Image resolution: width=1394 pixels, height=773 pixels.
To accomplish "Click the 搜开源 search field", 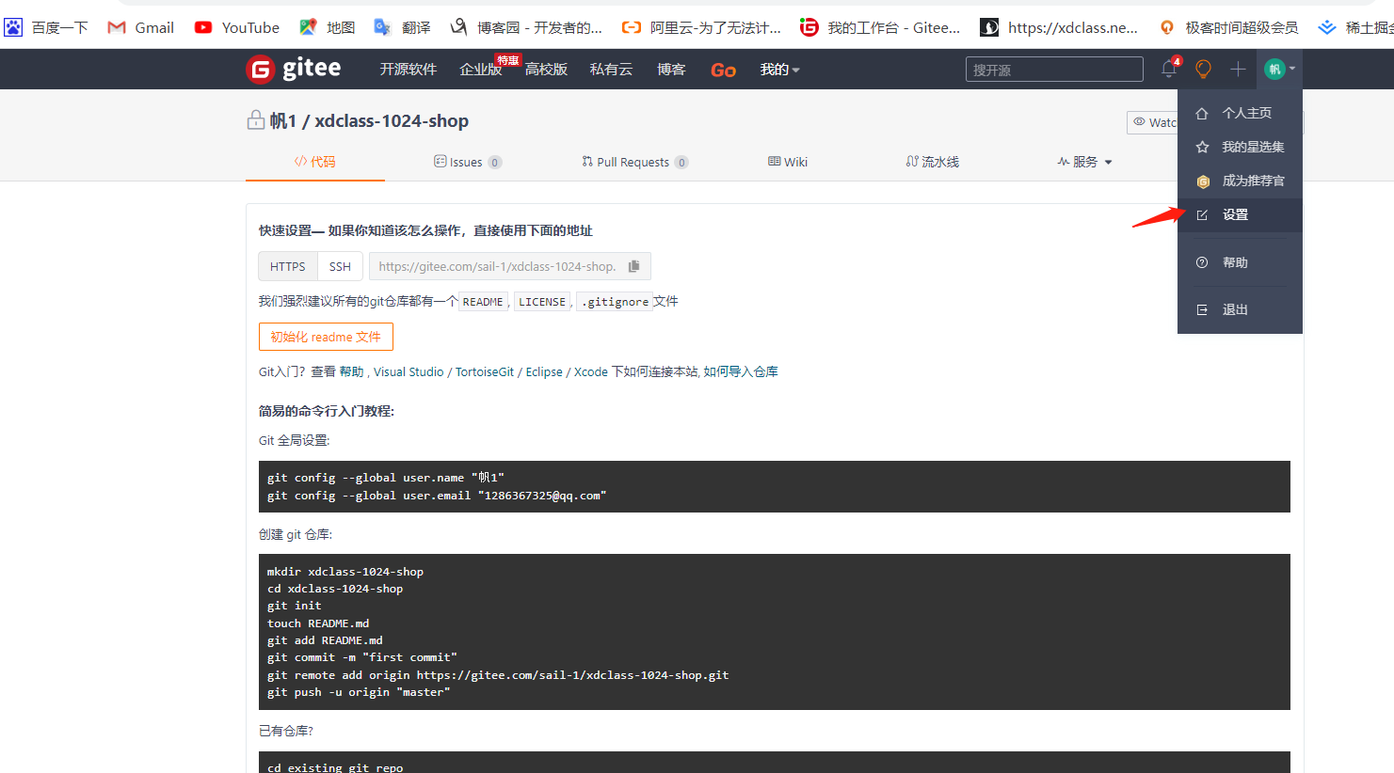I will [x=1054, y=70].
